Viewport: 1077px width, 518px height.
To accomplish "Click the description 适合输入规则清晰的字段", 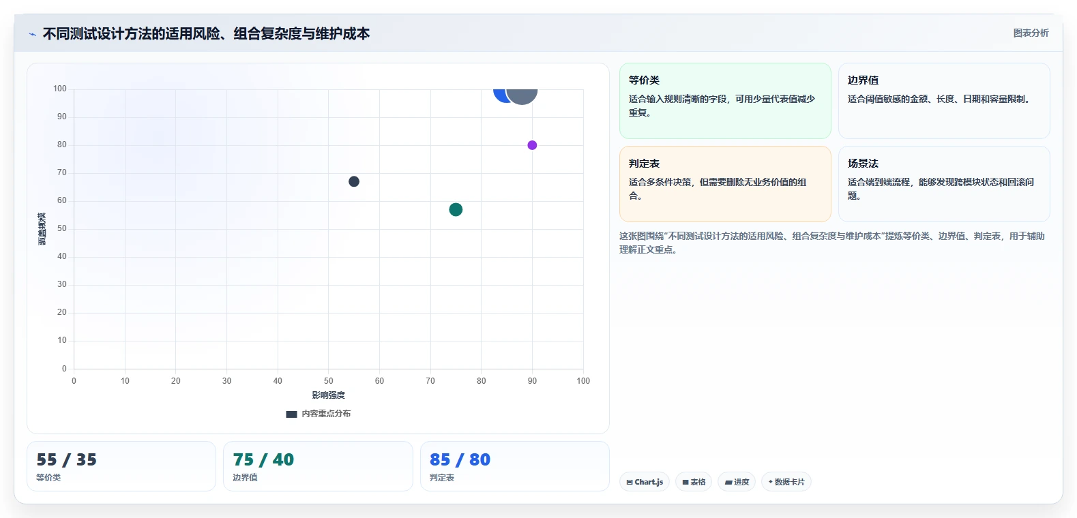I will (722, 106).
